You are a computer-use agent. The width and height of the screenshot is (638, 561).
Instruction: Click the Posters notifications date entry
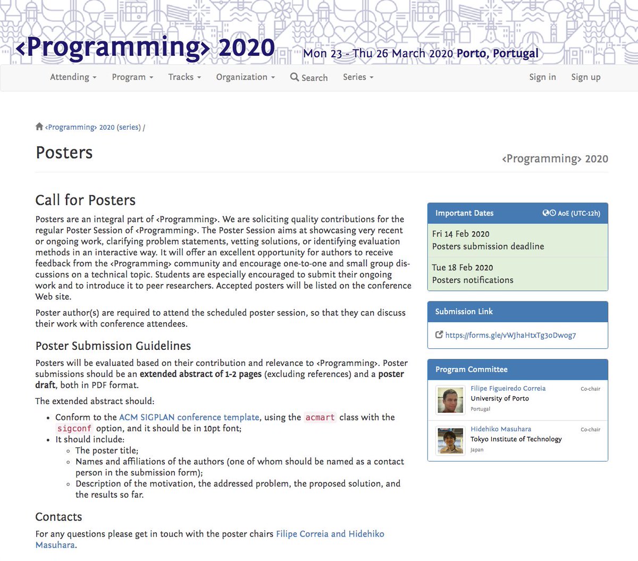517,274
